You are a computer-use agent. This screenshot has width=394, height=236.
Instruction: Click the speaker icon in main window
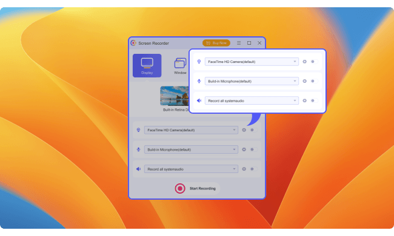tap(138, 169)
